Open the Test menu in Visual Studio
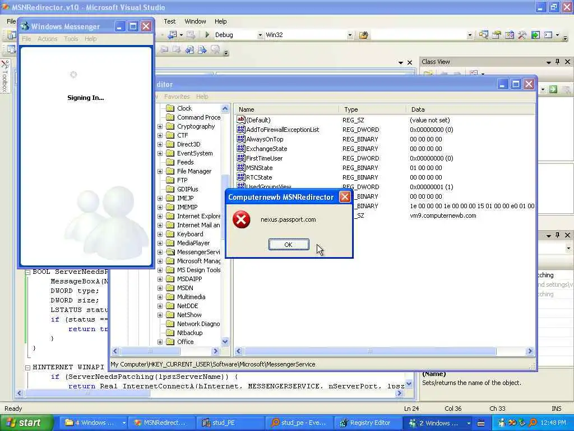The width and height of the screenshot is (574, 431). click(x=169, y=21)
